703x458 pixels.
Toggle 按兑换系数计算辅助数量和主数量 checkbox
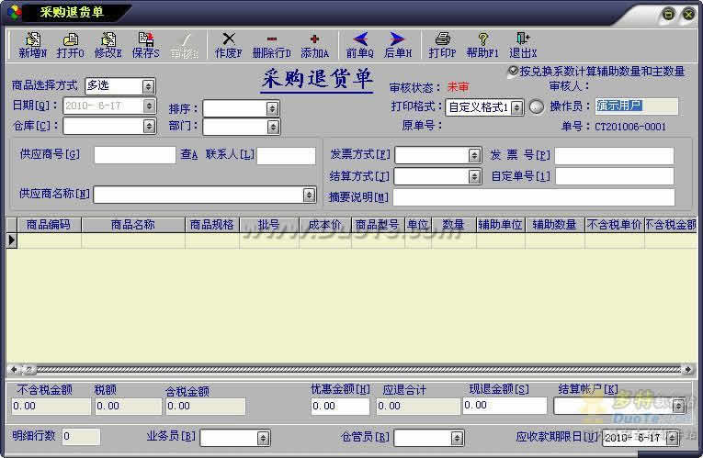click(x=513, y=72)
